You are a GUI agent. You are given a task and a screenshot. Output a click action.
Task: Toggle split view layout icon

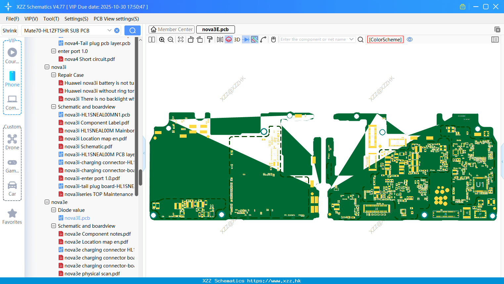tap(152, 39)
